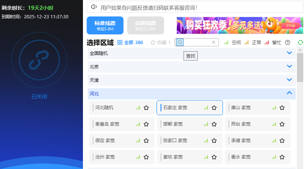Click the help question mark icon
This screenshot has height=169, width=304.
pos(287,43)
